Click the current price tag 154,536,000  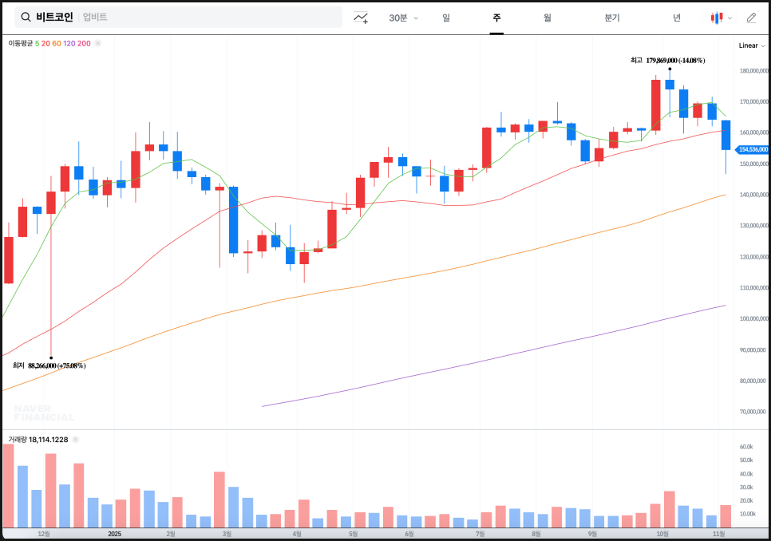click(753, 149)
